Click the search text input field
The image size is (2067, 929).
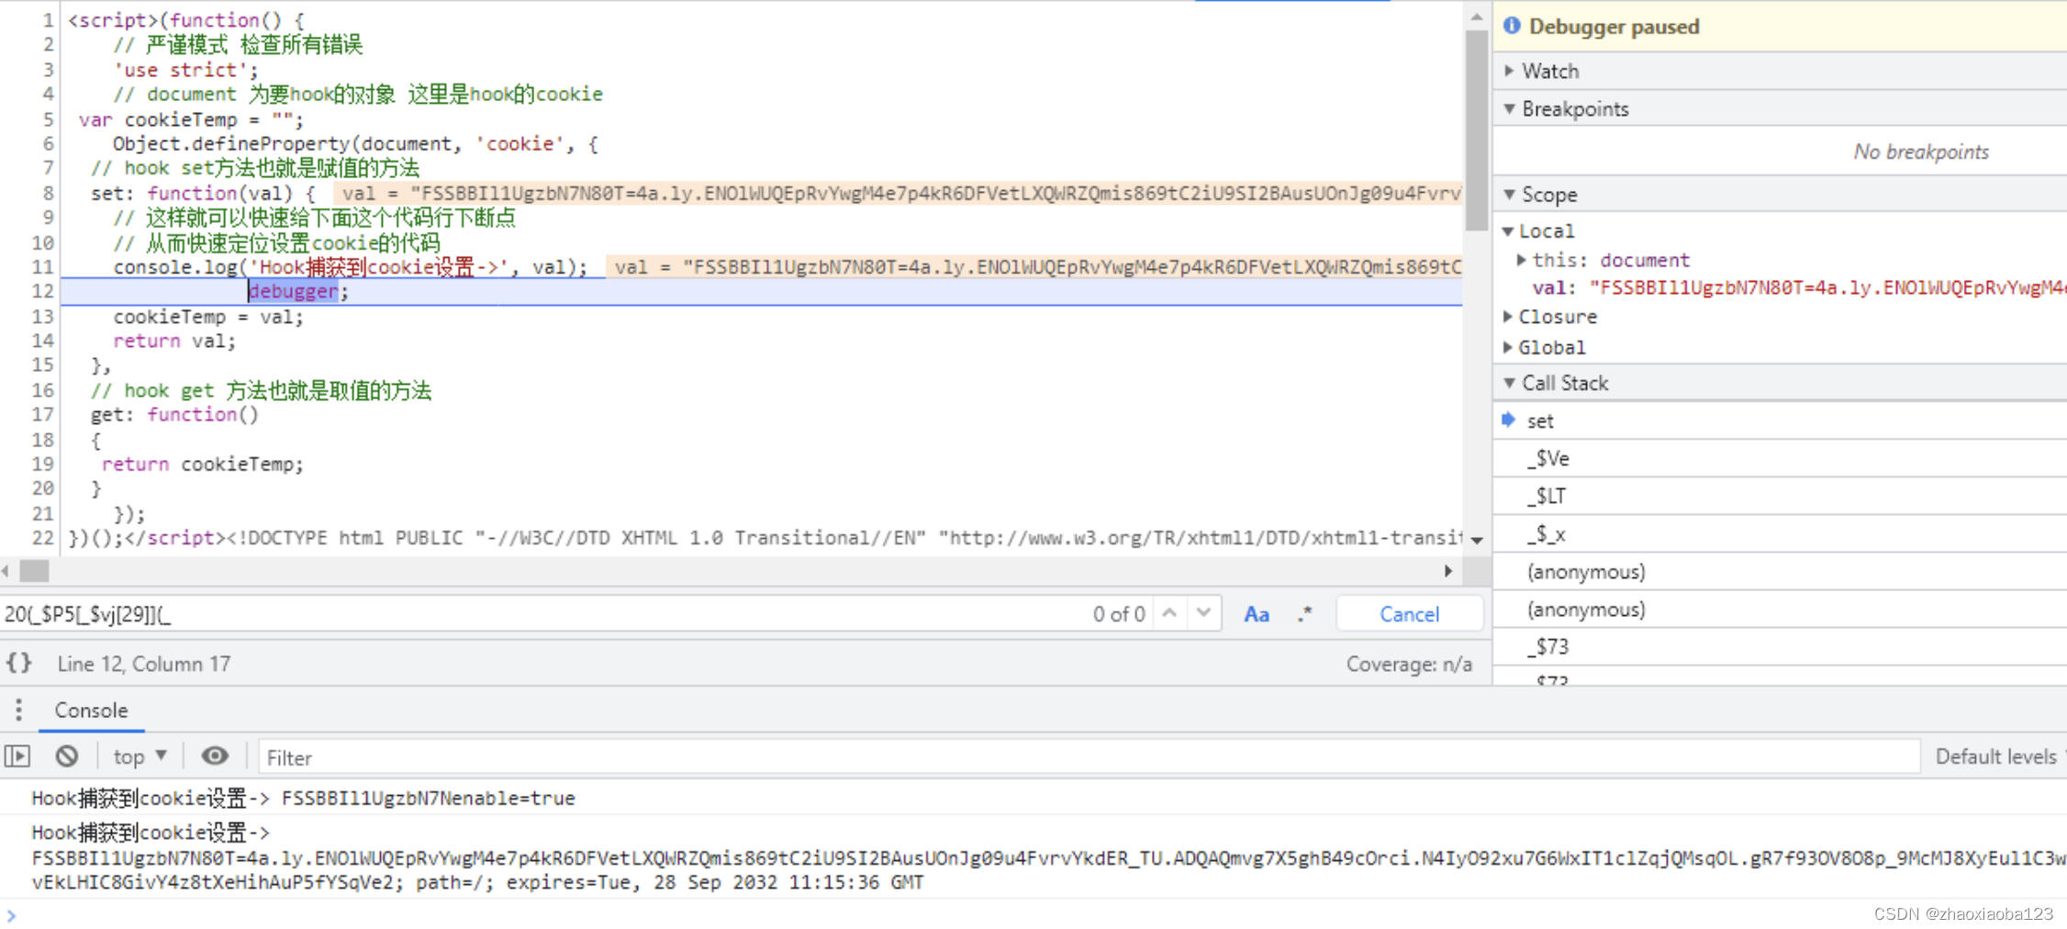[x=542, y=614]
